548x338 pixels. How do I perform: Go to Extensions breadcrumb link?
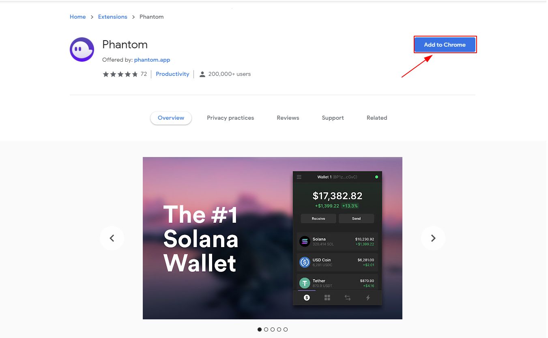(113, 17)
